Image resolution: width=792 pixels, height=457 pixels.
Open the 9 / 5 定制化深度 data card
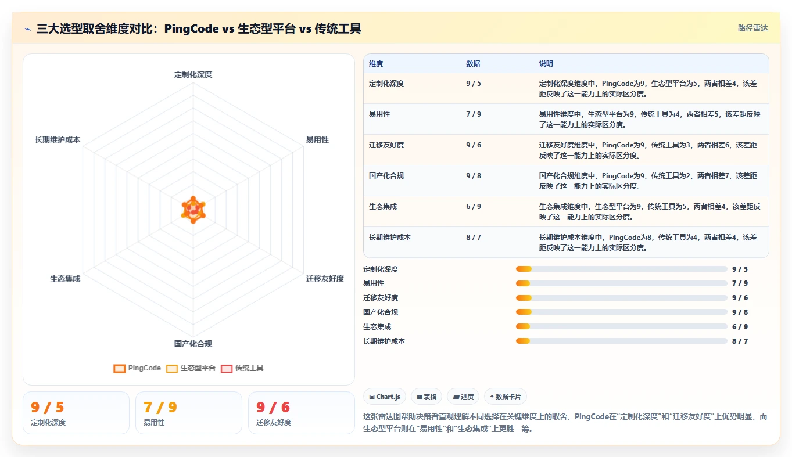point(76,413)
